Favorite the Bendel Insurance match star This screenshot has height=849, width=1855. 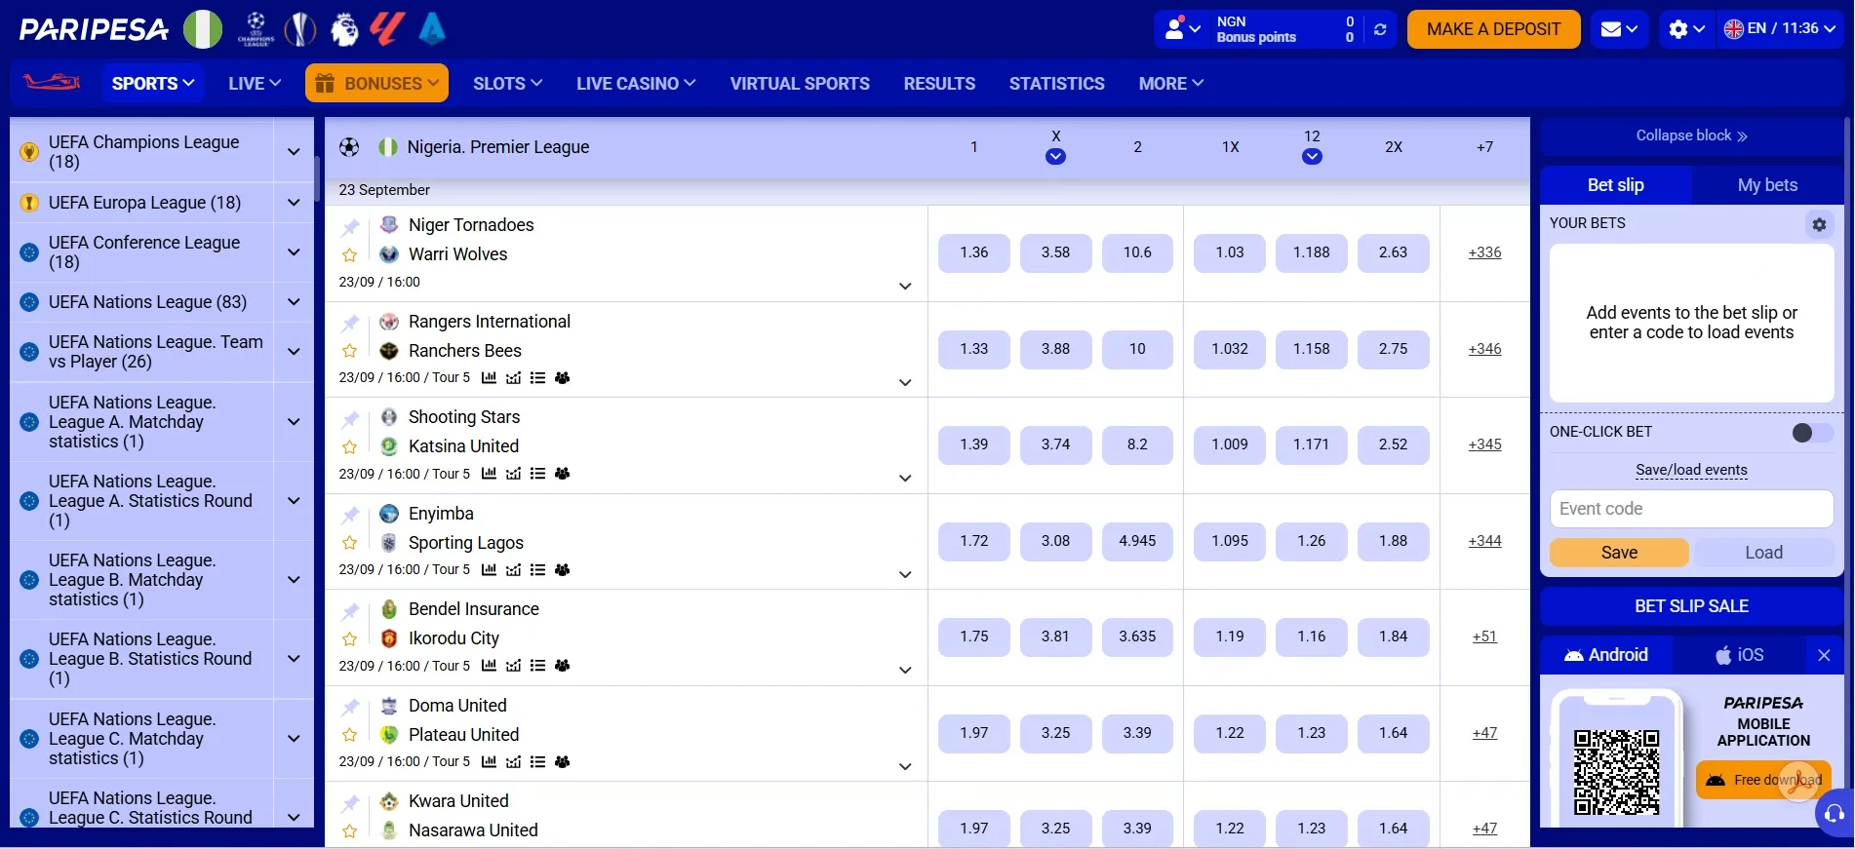click(349, 639)
